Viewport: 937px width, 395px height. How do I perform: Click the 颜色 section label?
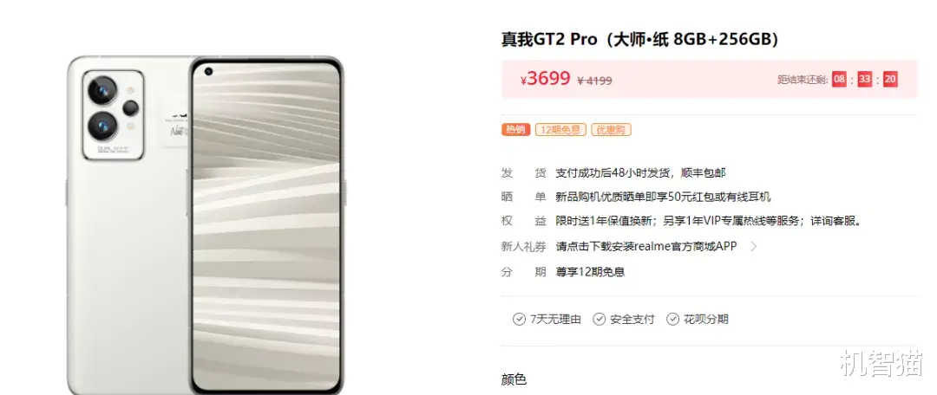pyautogui.click(x=514, y=379)
